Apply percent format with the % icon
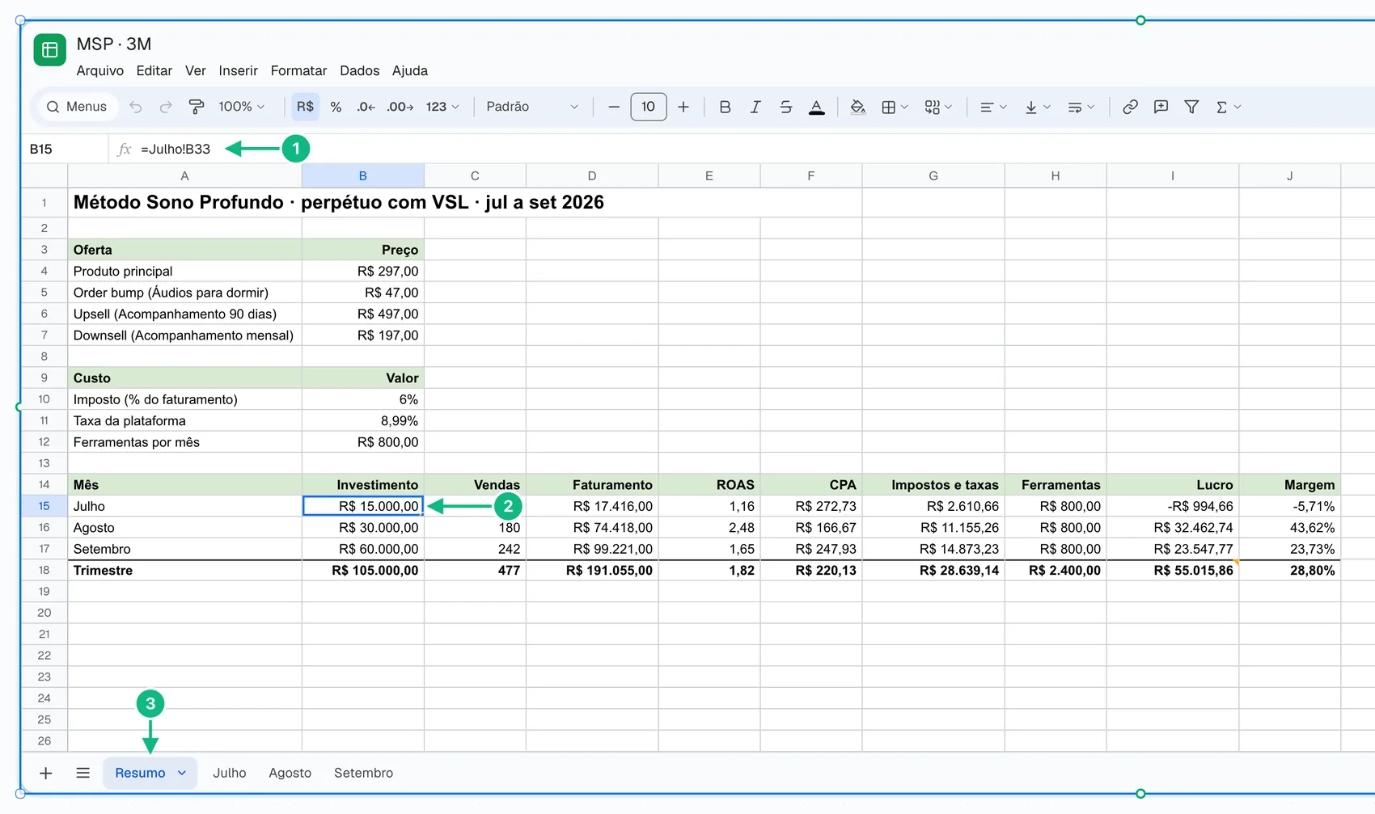The height and width of the screenshot is (814, 1375). tap(336, 107)
